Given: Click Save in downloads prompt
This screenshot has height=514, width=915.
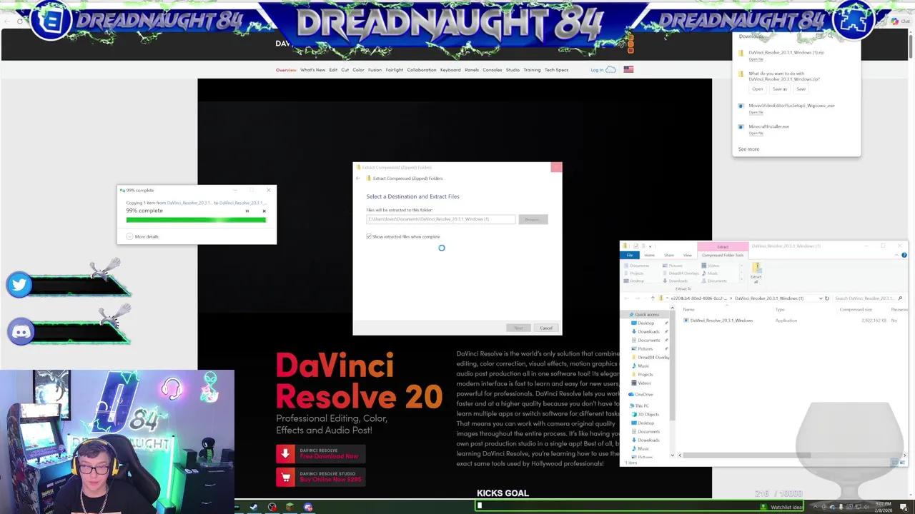Looking at the screenshot, I should (x=801, y=89).
